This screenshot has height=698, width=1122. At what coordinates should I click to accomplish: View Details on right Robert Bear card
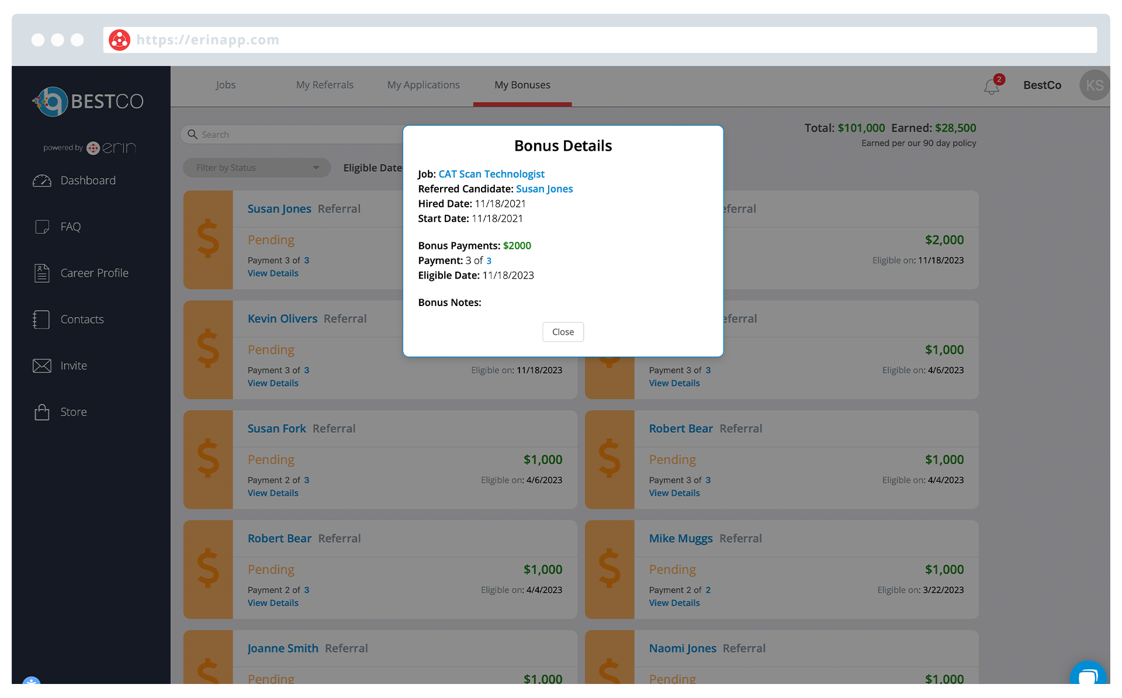[x=674, y=493]
